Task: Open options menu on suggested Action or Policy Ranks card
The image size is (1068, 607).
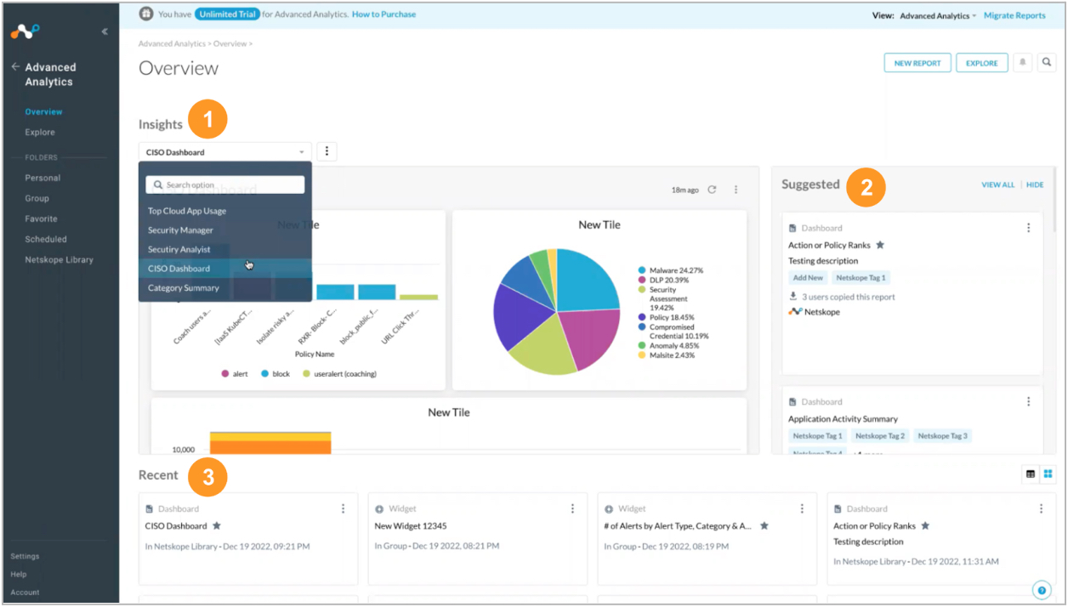Action: point(1028,228)
